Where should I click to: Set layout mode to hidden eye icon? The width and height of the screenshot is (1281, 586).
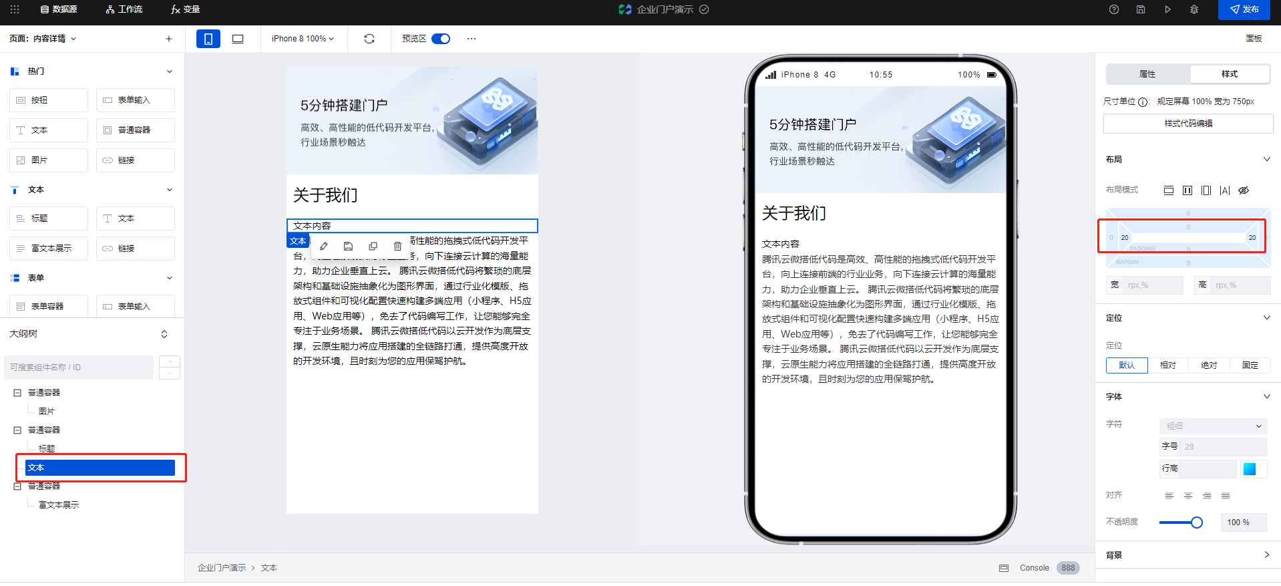[x=1244, y=190]
